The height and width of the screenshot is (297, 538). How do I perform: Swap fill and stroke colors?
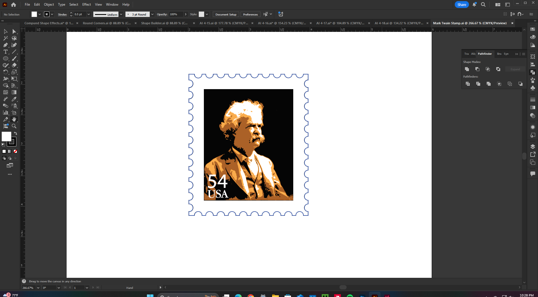16,133
